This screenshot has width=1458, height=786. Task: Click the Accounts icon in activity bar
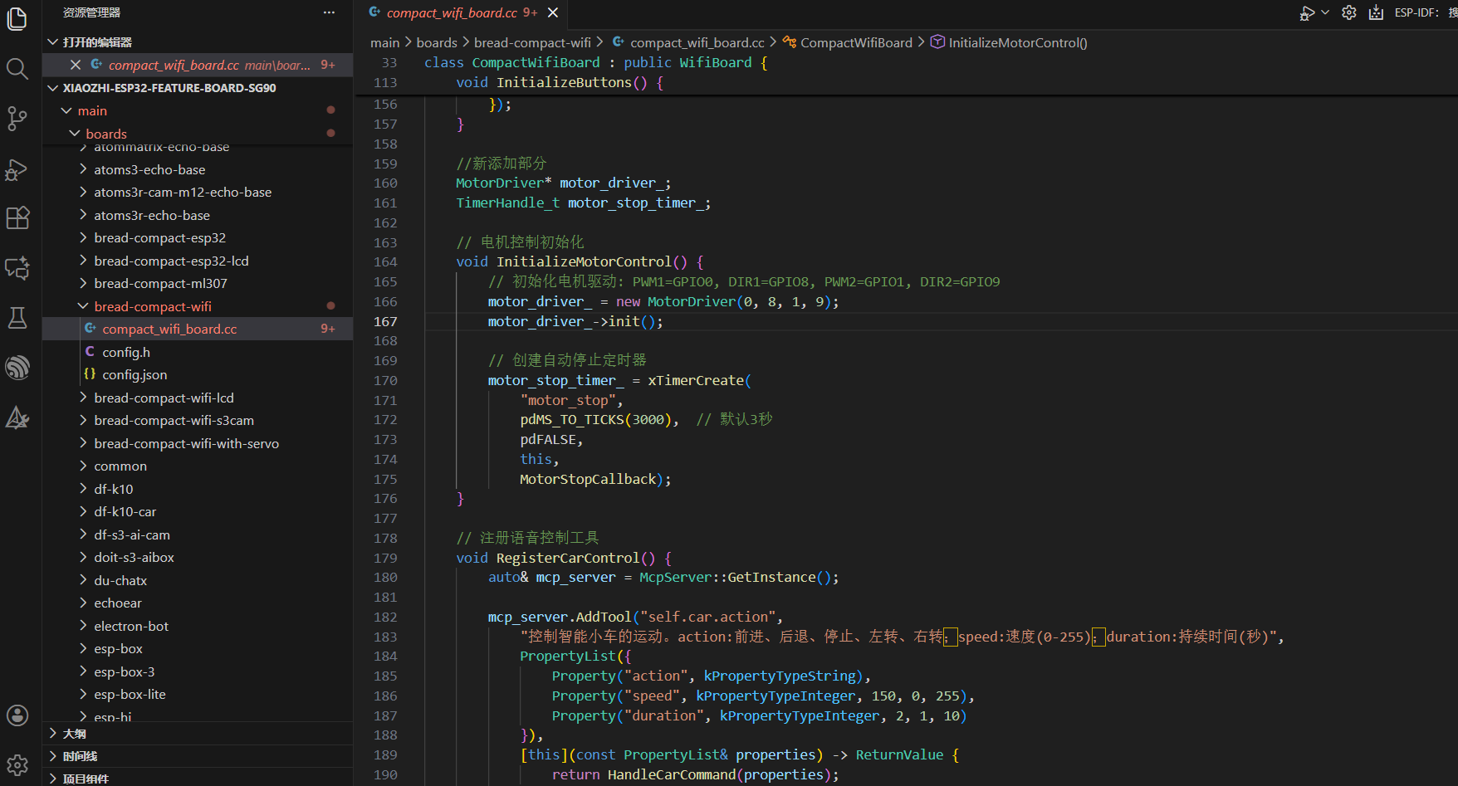click(17, 715)
